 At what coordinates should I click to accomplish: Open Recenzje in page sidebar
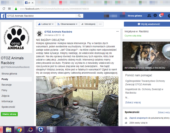(x=6, y=85)
